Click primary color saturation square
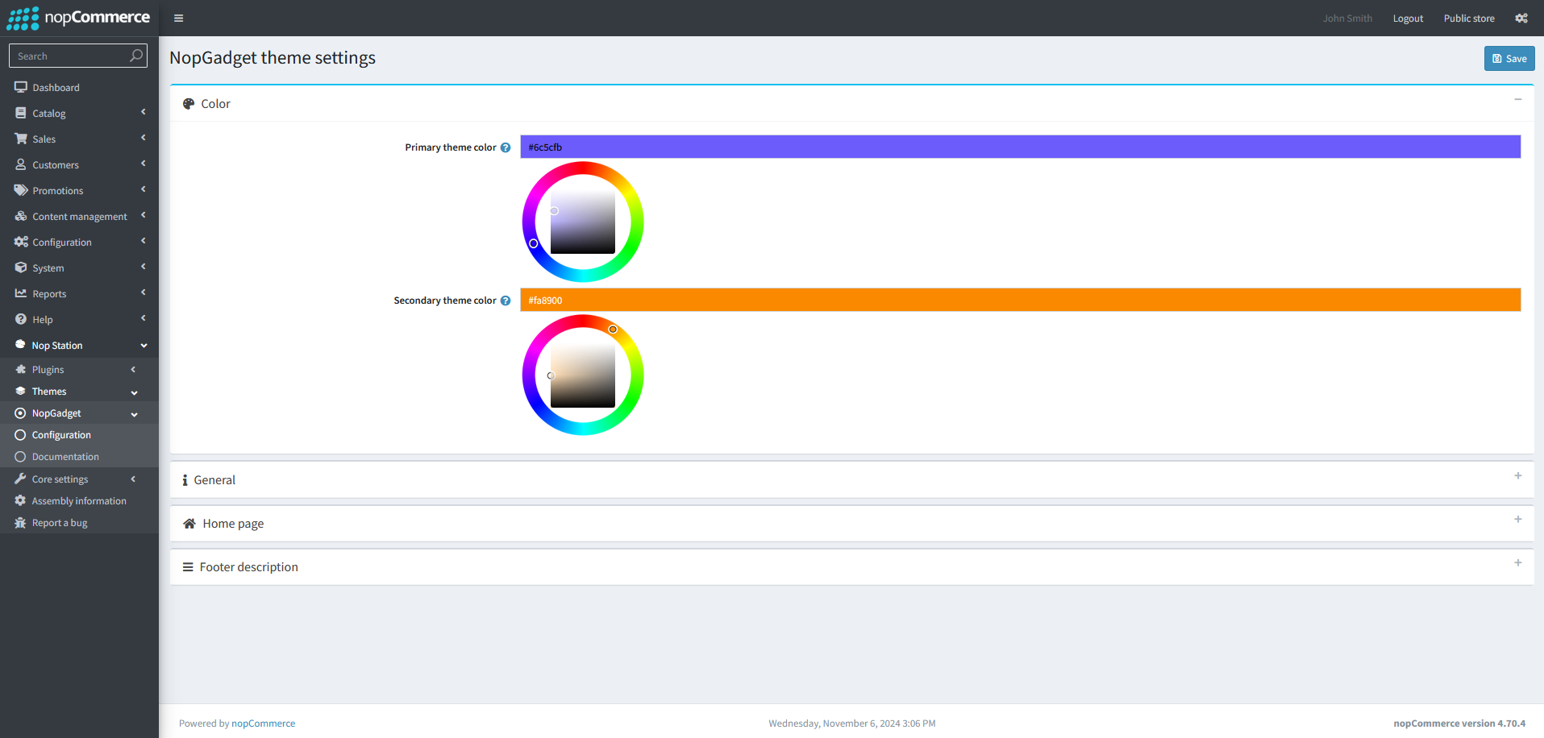1544x738 pixels. tap(583, 222)
